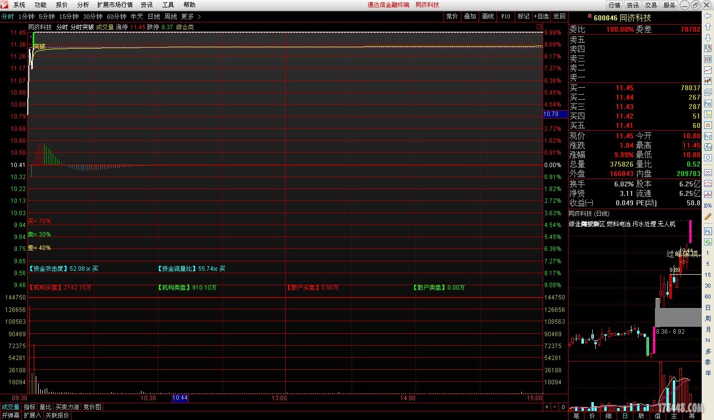The height and width of the screenshot is (420, 714).
Task: Click the F5 sidebar icon
Action: click(708, 232)
